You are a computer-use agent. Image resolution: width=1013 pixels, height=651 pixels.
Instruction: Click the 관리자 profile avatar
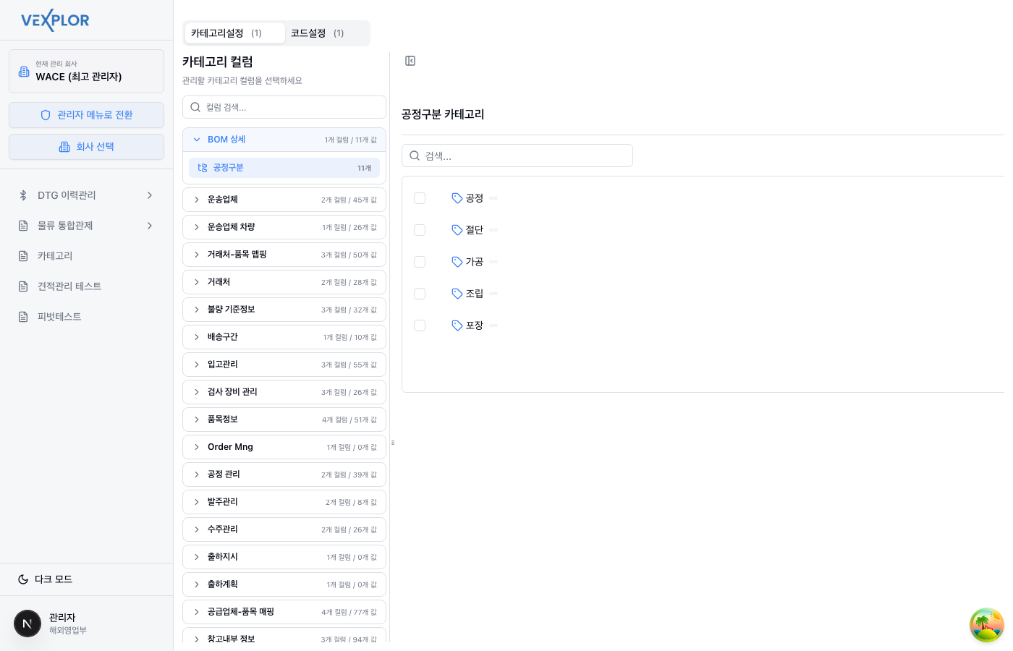[27, 623]
